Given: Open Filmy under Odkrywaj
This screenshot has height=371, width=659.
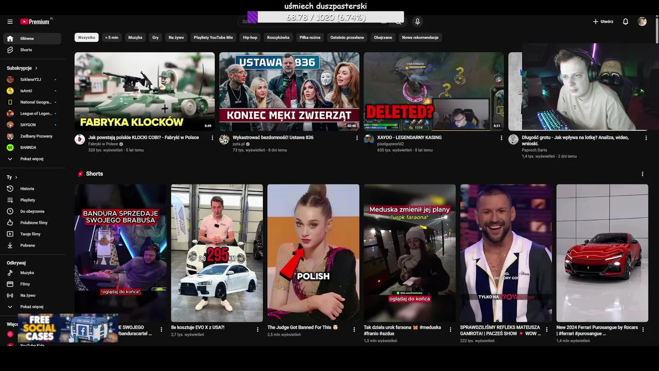Looking at the screenshot, I should pos(32,284).
